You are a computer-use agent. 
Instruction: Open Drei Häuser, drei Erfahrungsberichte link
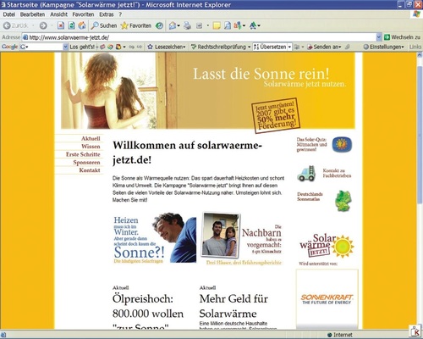244,263
